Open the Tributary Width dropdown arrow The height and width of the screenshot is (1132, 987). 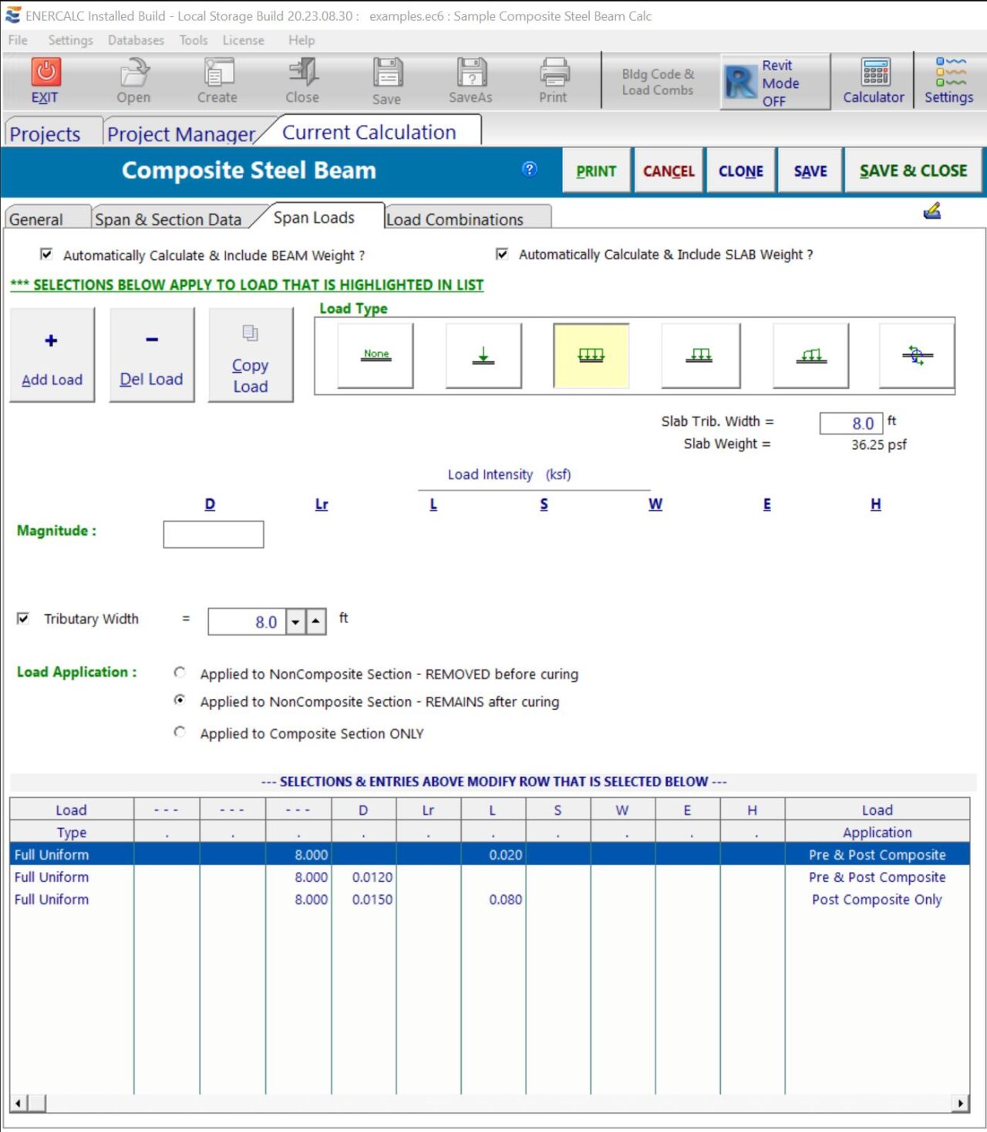[295, 622]
